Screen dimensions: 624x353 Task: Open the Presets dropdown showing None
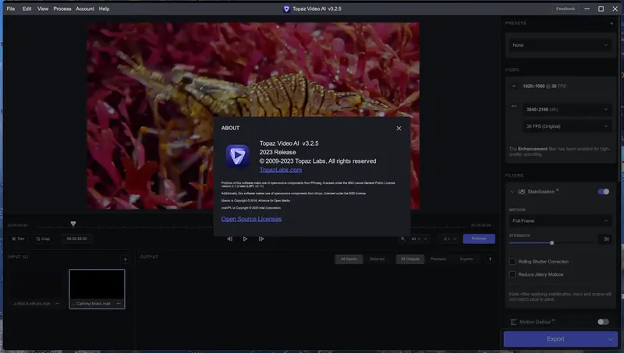tap(560, 45)
